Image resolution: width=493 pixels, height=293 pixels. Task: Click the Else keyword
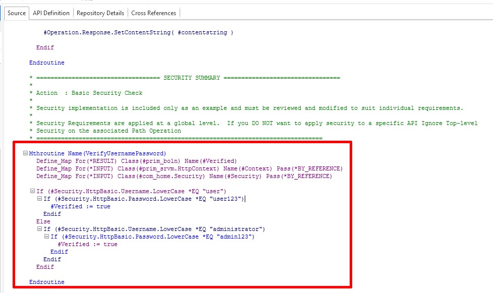43,221
